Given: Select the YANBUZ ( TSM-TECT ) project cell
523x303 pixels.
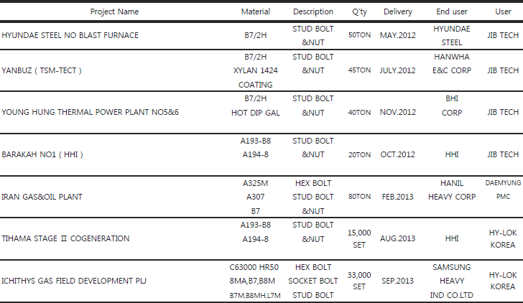Looking at the screenshot, I should pos(42,70).
